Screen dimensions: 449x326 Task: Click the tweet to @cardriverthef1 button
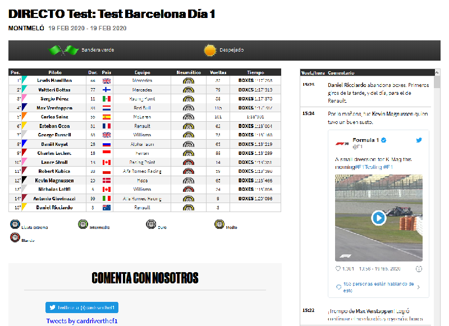pyautogui.click(x=82, y=307)
